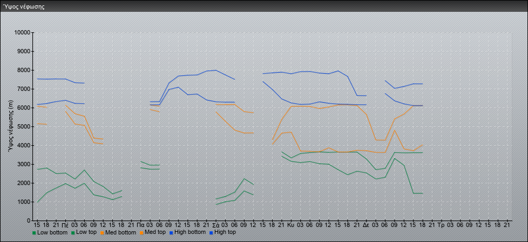Click the orange Med top legend marker
The width and height of the screenshot is (528, 242).
coord(143,233)
